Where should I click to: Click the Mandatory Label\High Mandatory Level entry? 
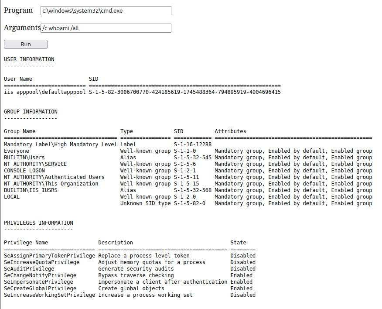click(60, 144)
